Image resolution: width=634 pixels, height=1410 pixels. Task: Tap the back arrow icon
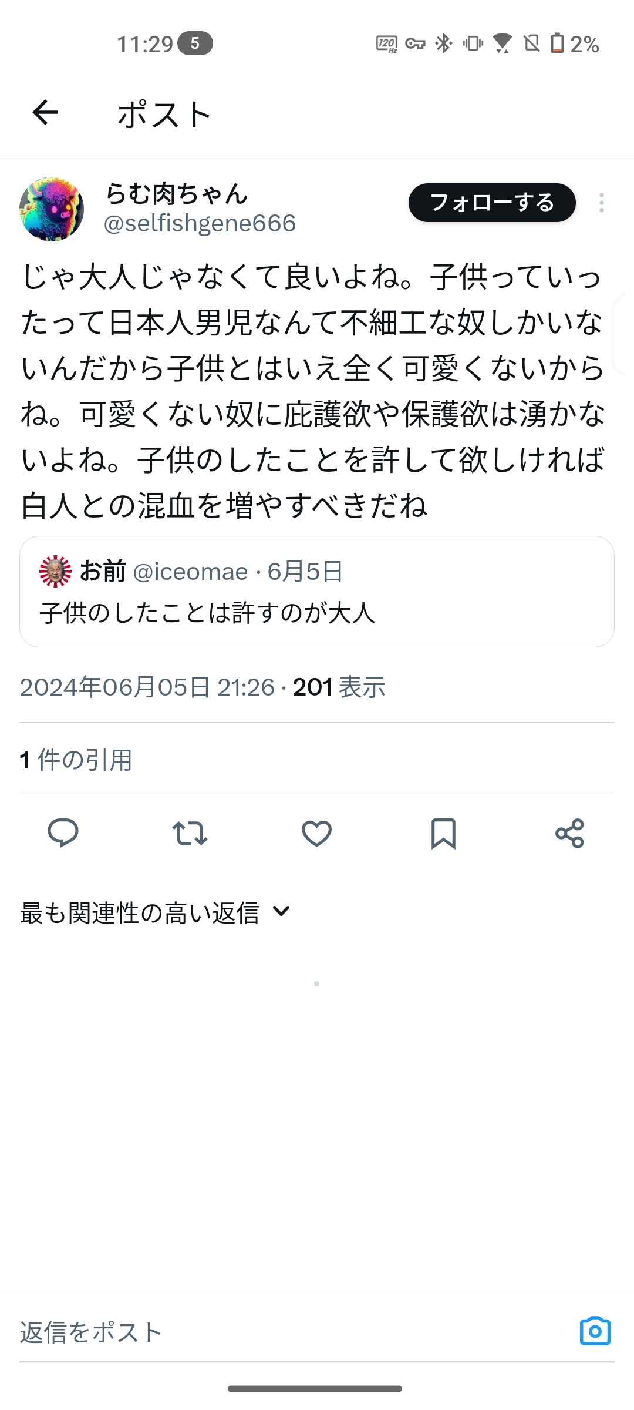(45, 113)
